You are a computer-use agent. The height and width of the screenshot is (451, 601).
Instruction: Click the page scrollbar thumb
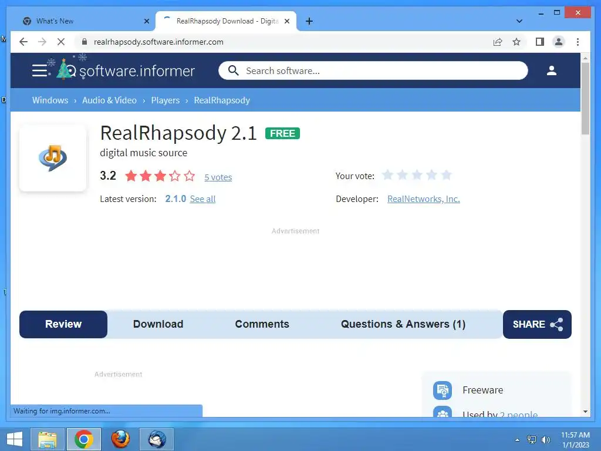pos(585,98)
